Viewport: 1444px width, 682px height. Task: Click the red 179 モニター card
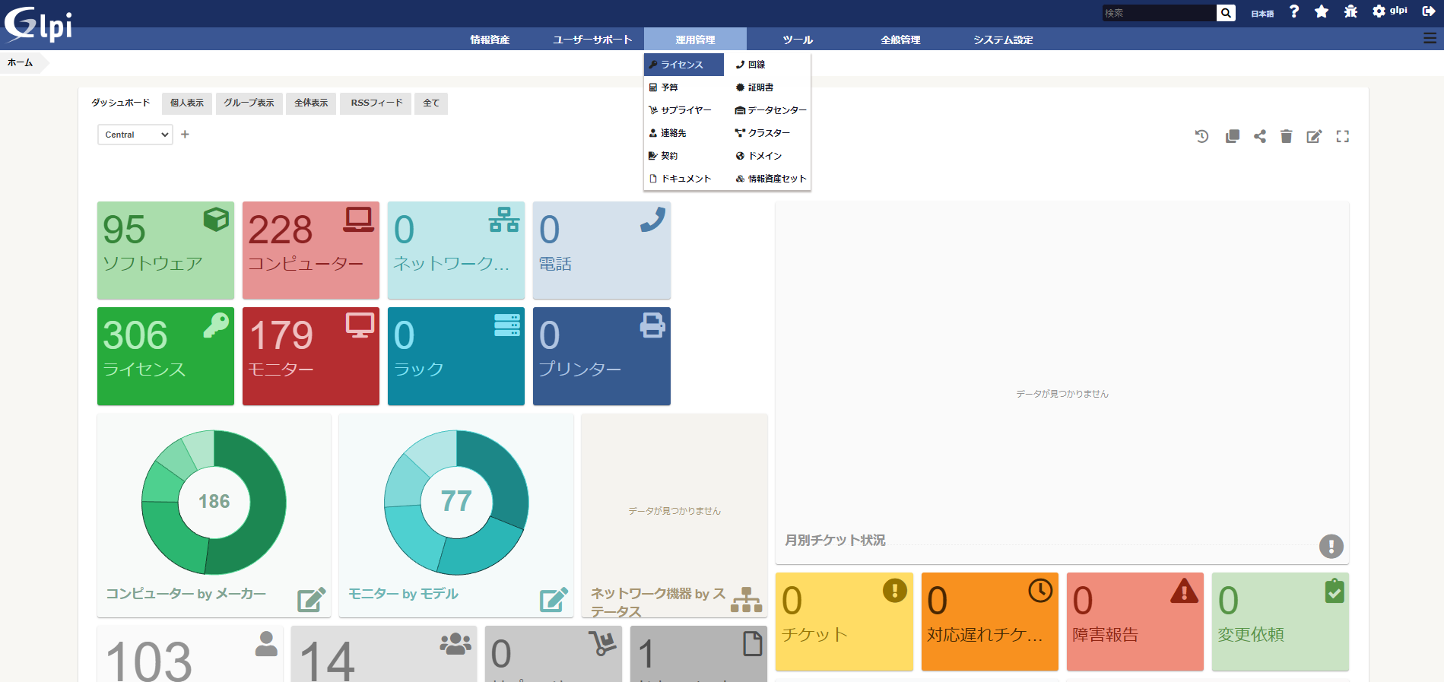coord(310,356)
